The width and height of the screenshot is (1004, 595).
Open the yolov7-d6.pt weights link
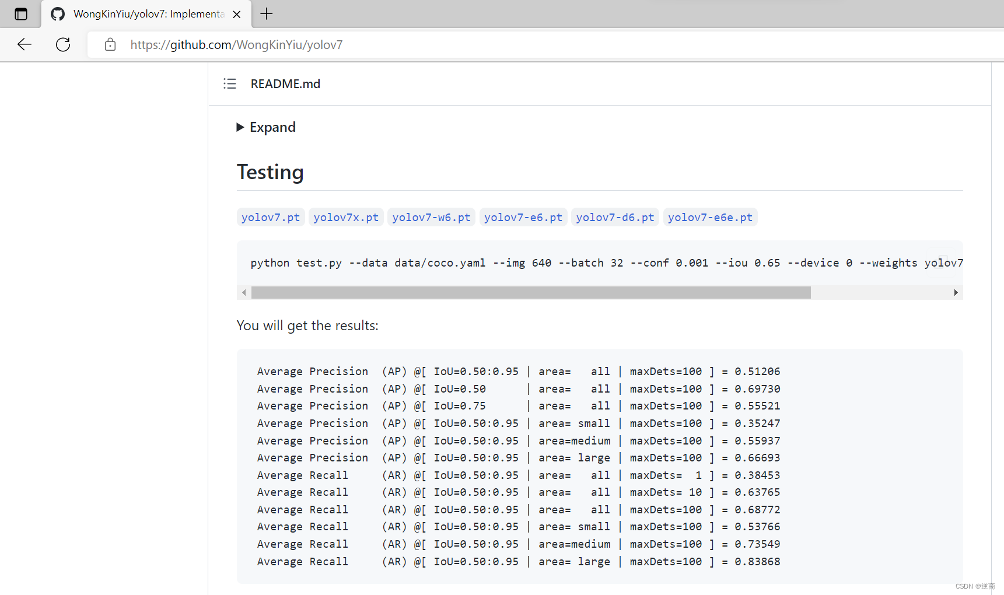coord(615,218)
